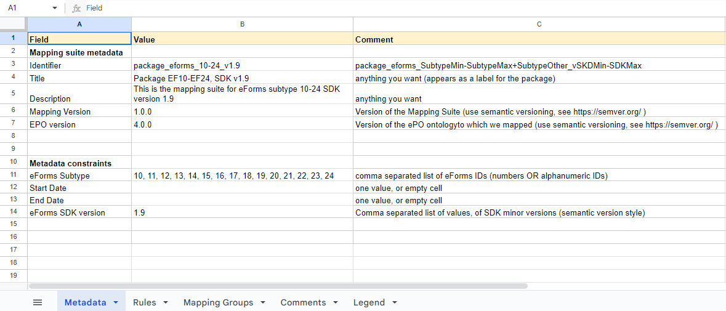Open the Comments sheet tab

point(303,302)
